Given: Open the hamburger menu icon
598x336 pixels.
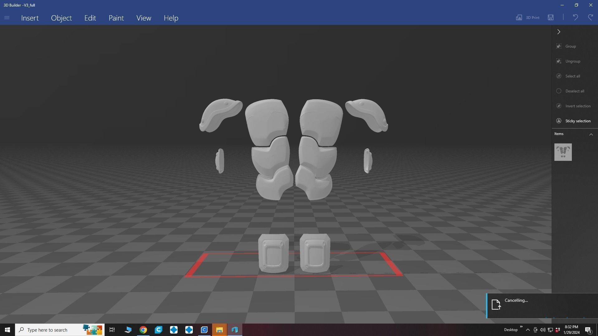Looking at the screenshot, I should [7, 18].
